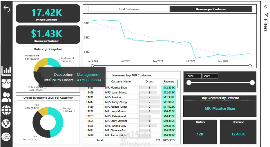Image resolution: width=270 pixels, height=147 pixels.
Task: Open the decomposition tree page icon
Action: click(6, 124)
